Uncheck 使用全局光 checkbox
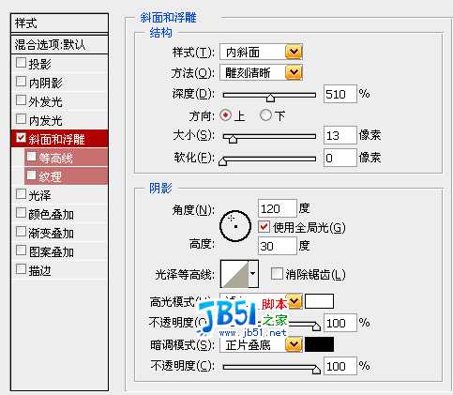The height and width of the screenshot is (395, 453). [x=264, y=227]
